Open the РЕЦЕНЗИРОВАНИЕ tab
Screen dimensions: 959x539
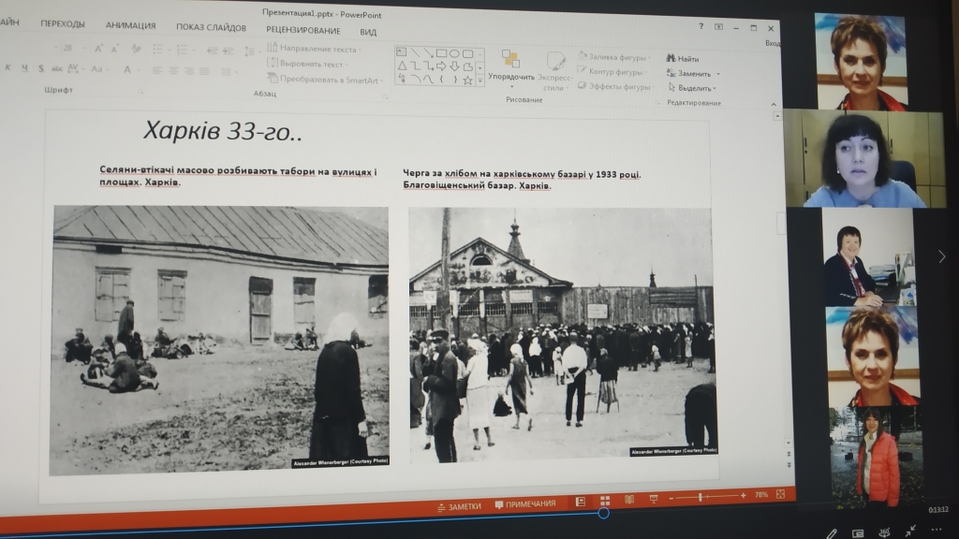302,30
